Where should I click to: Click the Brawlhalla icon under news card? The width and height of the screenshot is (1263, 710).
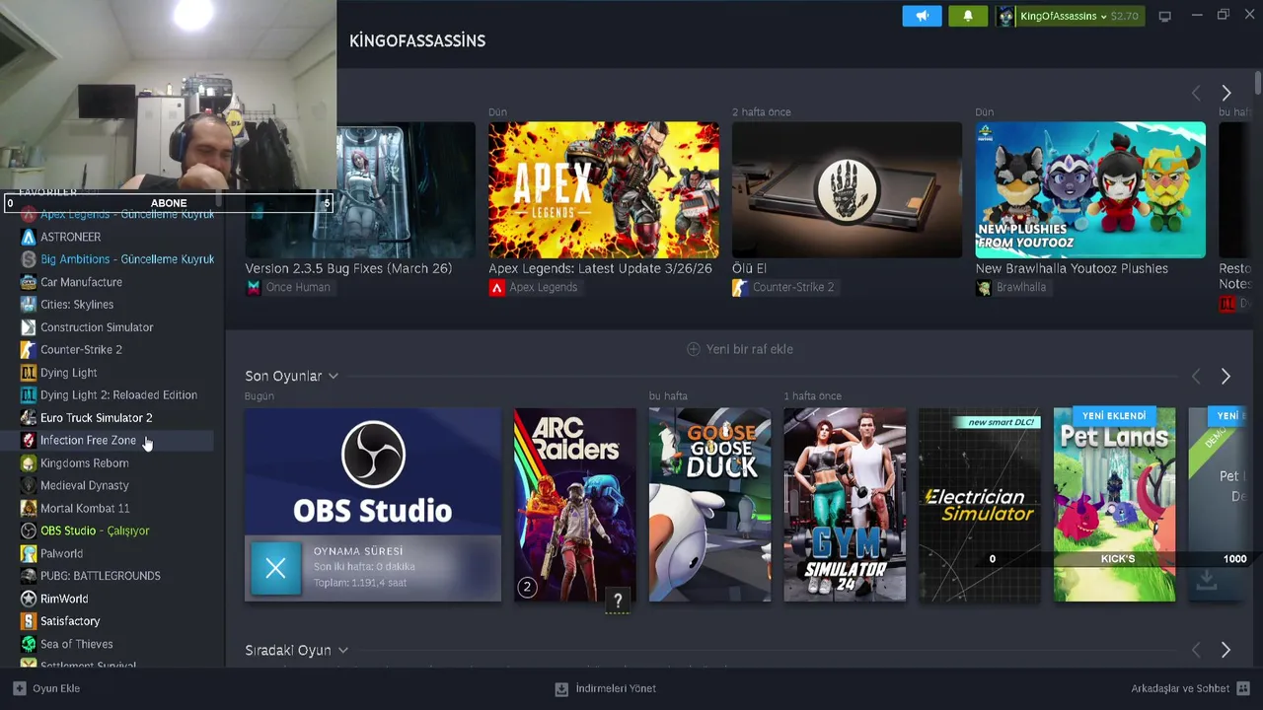984,288
